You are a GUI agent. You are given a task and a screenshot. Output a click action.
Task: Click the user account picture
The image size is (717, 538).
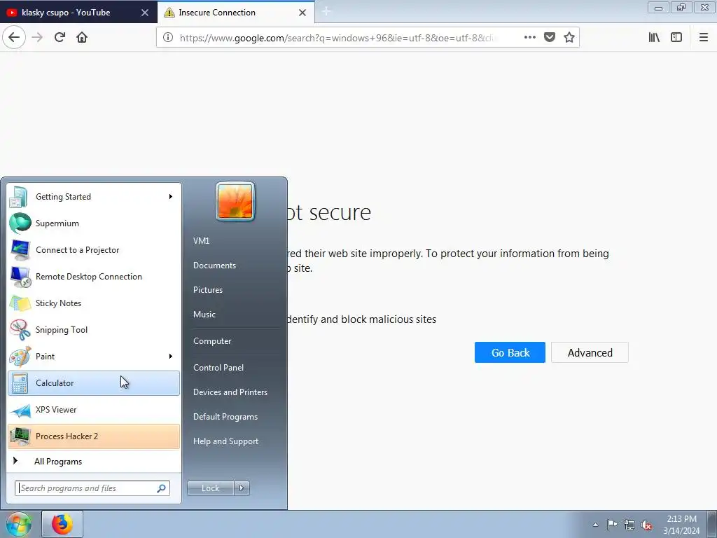(235, 201)
